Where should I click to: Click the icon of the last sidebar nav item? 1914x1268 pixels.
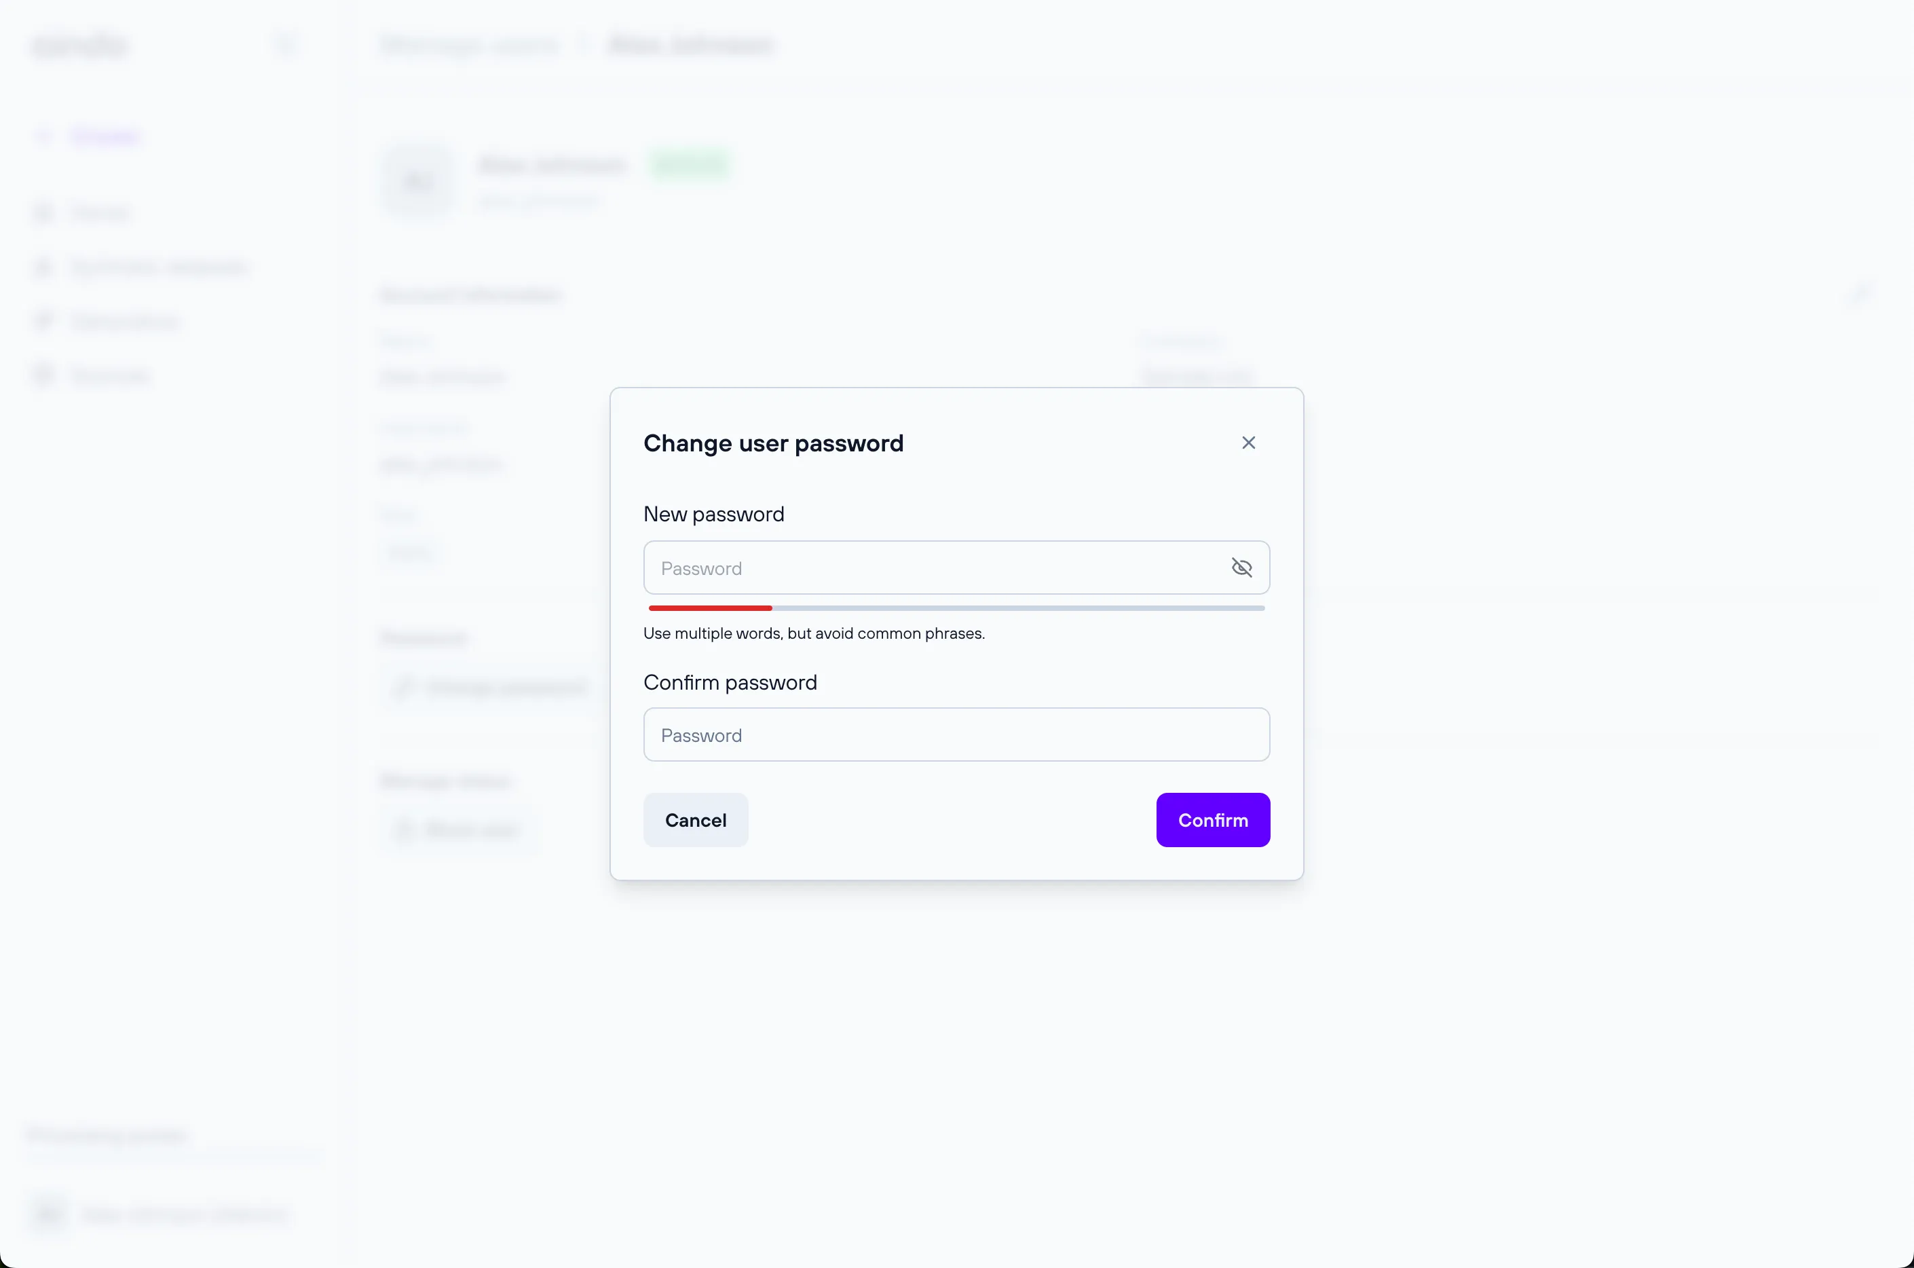[43, 375]
